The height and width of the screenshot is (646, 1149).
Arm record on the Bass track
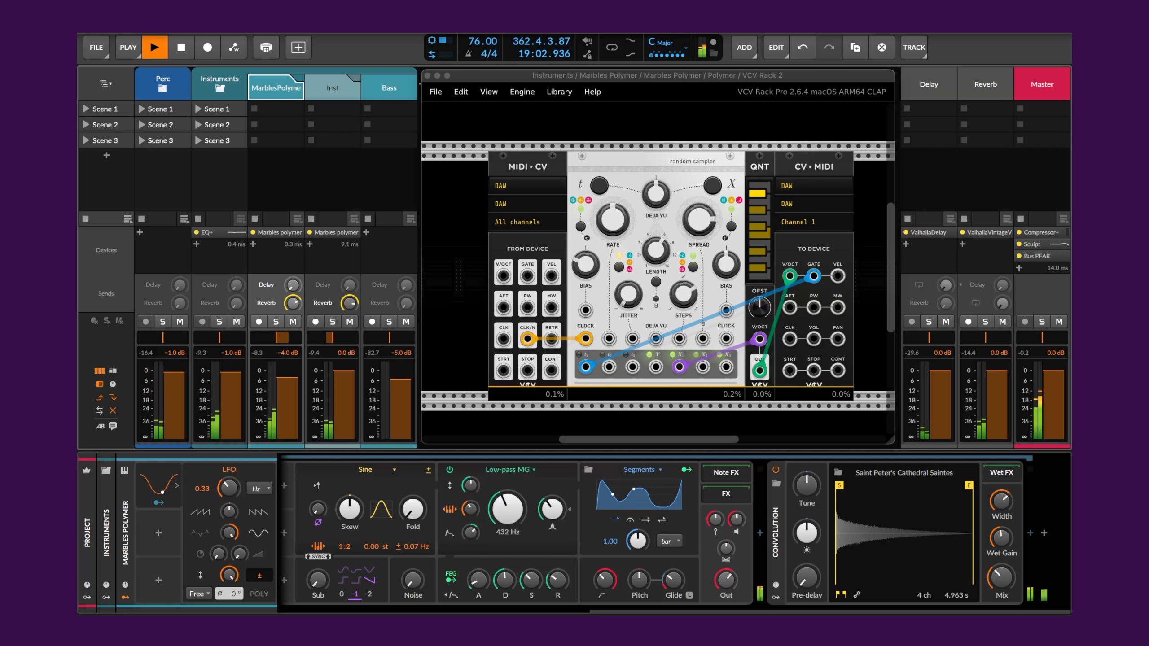point(372,322)
